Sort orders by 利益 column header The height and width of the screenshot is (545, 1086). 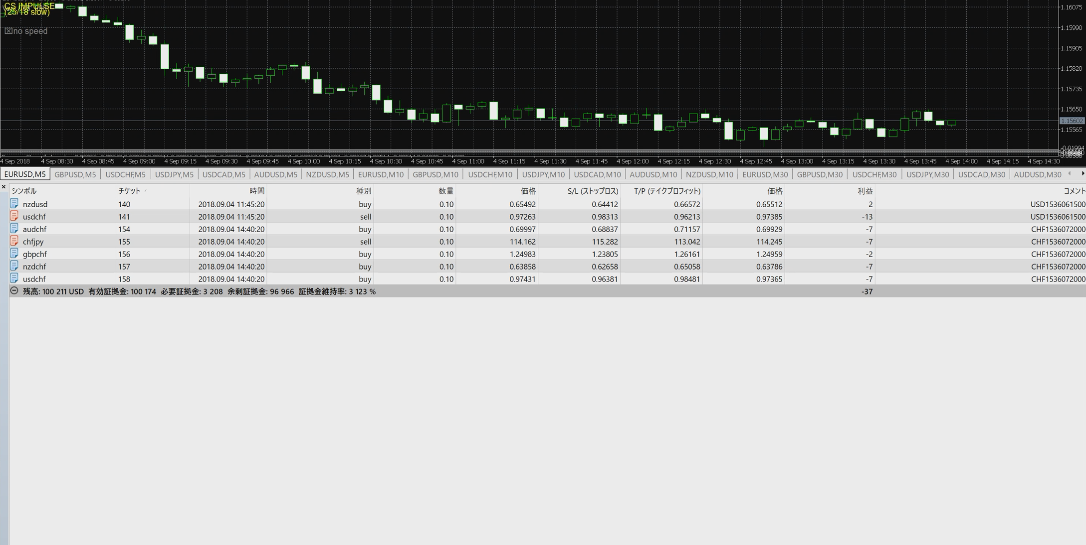865,191
